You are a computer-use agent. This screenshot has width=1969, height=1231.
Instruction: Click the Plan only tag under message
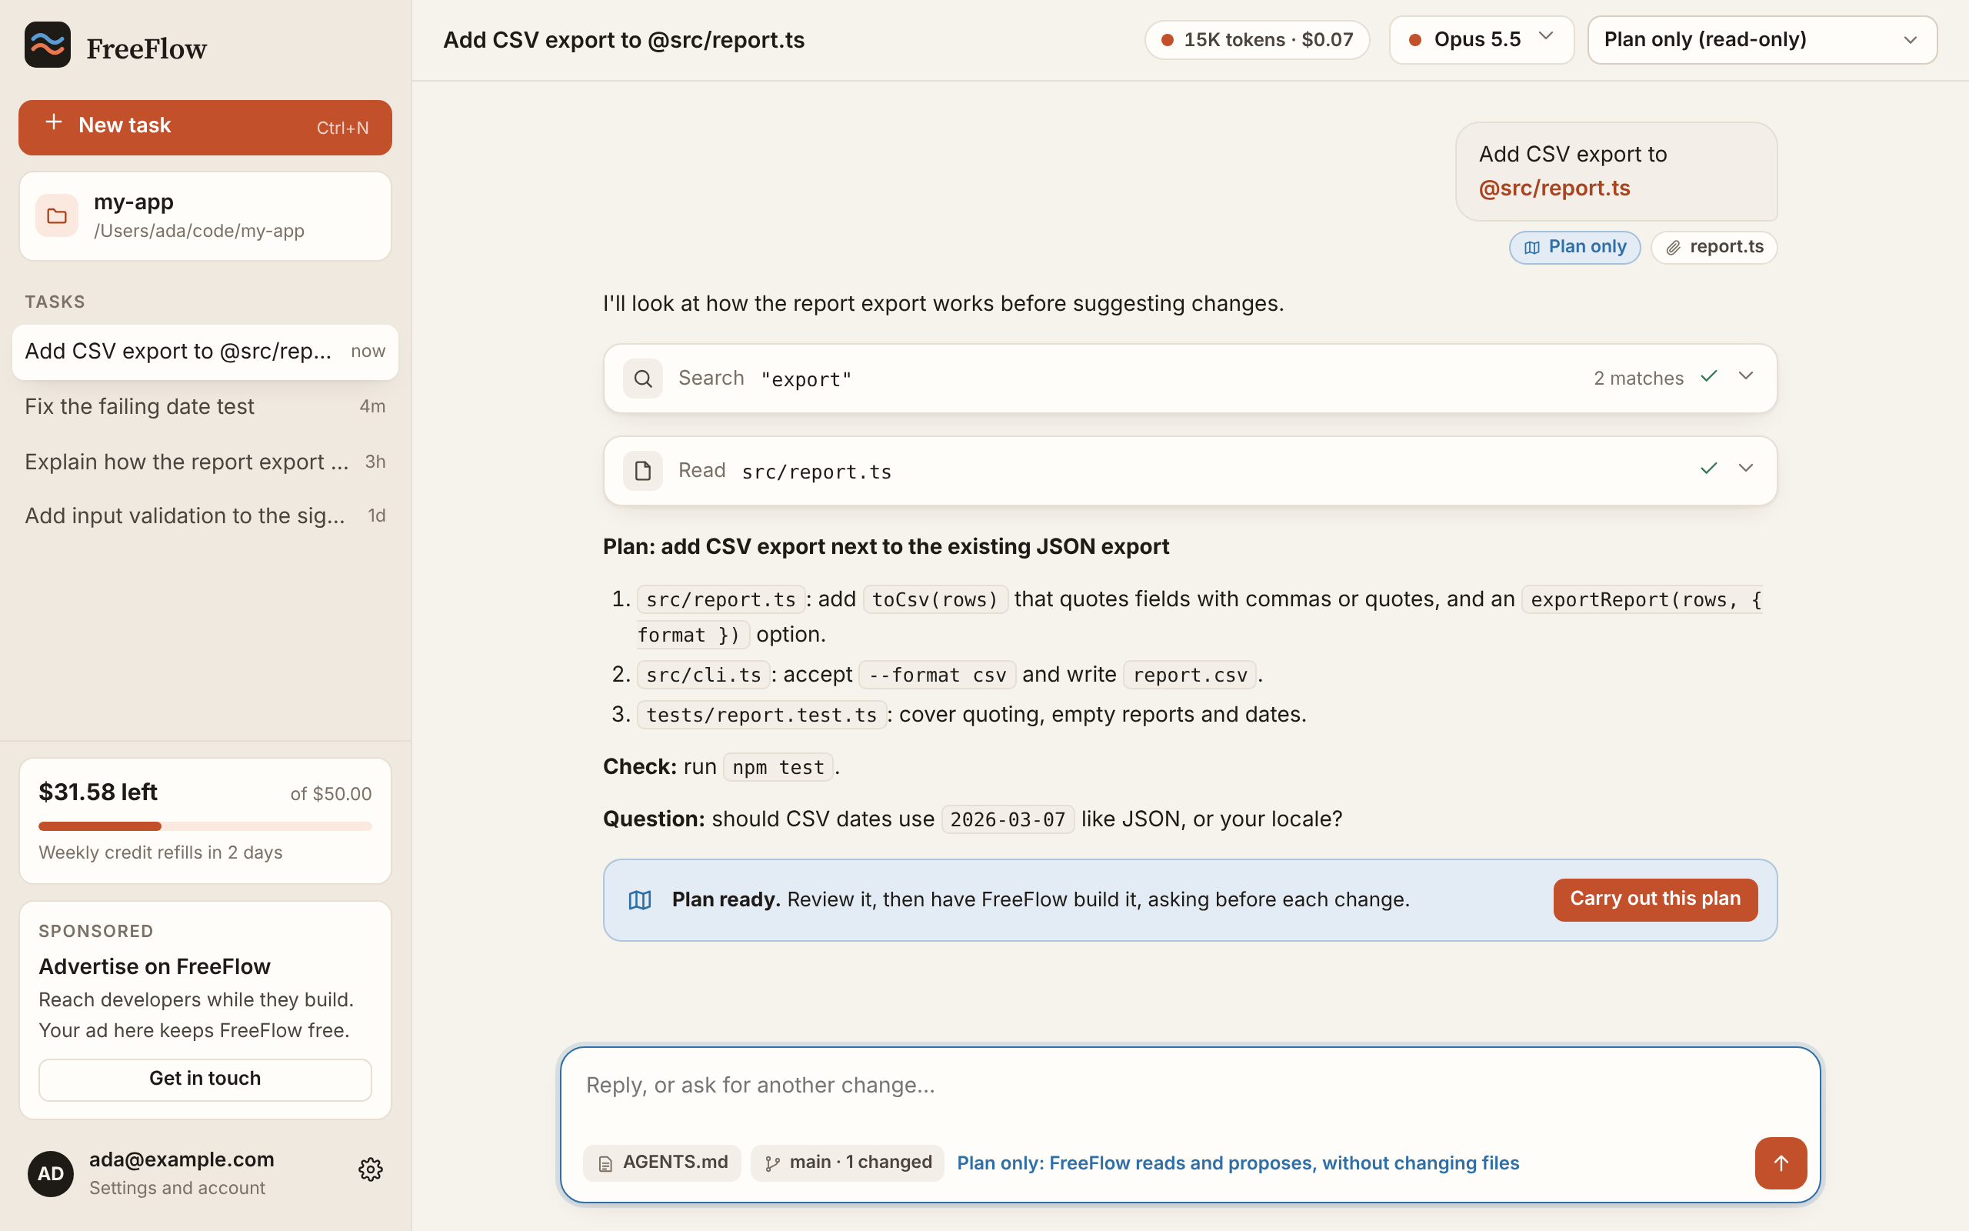coord(1574,248)
